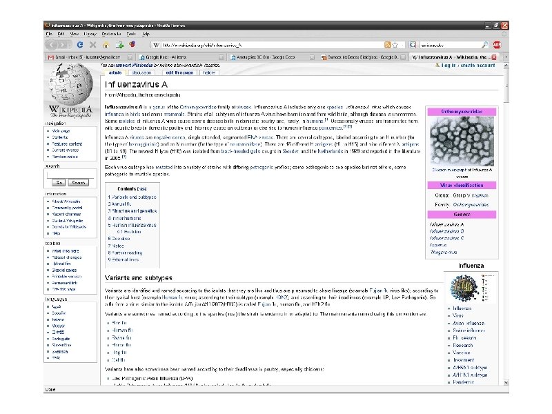This screenshot has height=414, width=552.
Task: Open the Help menu
Action: pyautogui.click(x=146, y=34)
